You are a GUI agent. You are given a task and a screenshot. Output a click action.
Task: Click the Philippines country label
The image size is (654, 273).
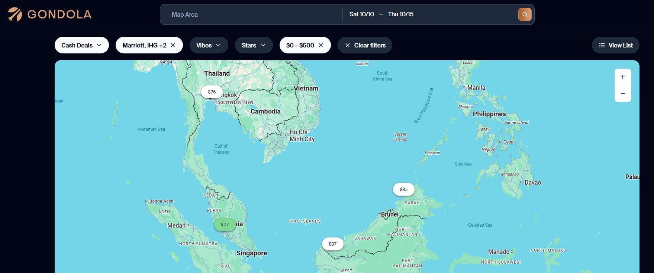(x=489, y=114)
